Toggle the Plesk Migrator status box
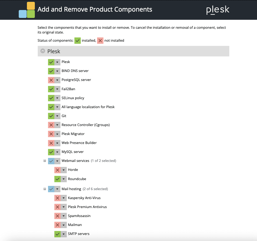The height and width of the screenshot is (241, 257). tap(51, 134)
